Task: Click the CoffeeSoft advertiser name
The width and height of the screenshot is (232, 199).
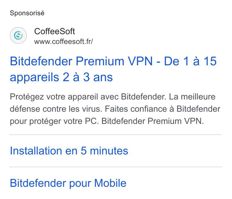Action: 55,31
